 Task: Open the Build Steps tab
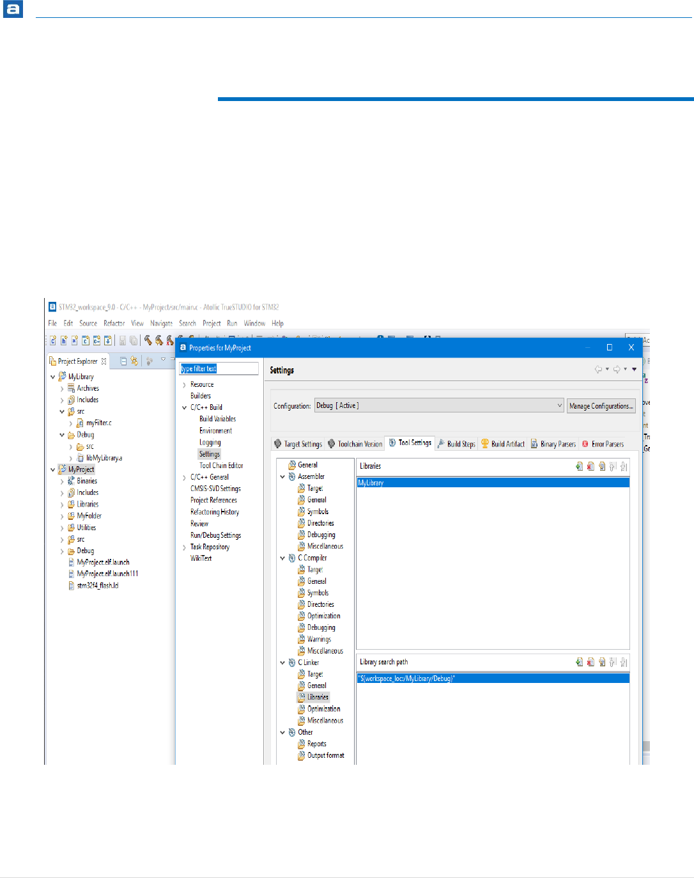456,444
